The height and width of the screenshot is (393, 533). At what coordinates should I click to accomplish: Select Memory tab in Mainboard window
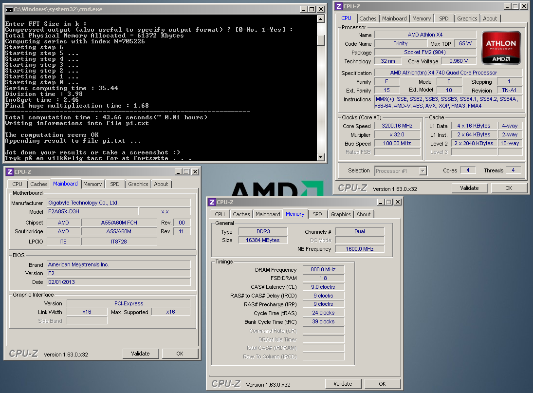click(92, 184)
